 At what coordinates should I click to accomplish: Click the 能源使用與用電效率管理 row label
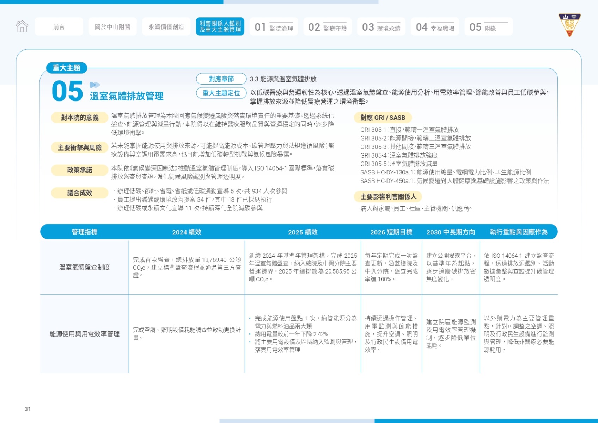point(85,334)
